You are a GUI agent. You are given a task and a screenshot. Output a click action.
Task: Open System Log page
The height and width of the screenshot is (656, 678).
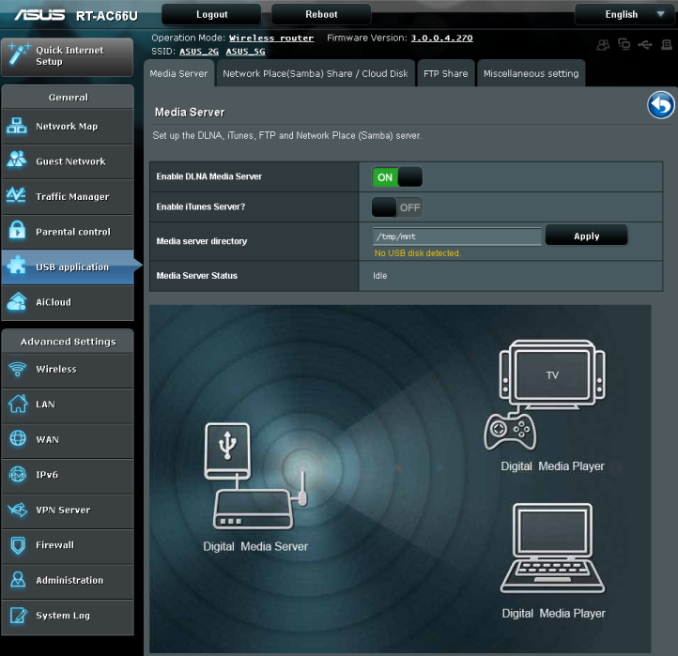click(68, 616)
